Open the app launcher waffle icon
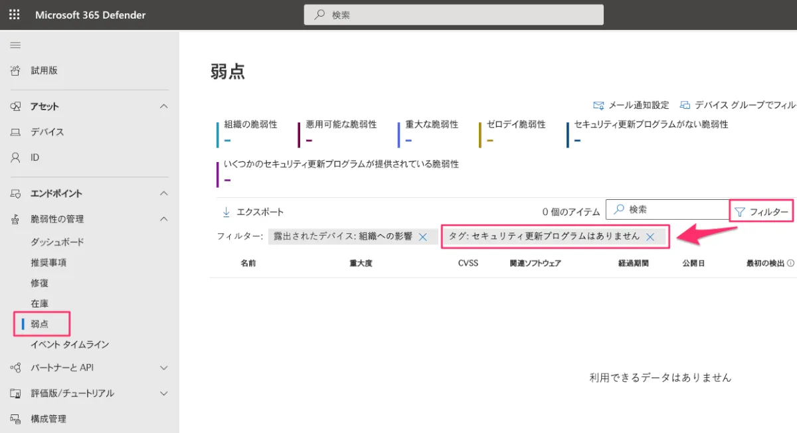This screenshot has height=433, width=797. 14,15
